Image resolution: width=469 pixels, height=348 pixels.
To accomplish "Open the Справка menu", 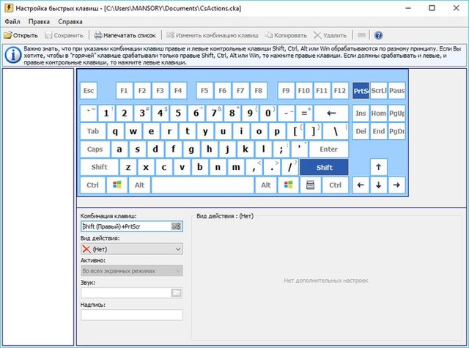I will point(70,21).
